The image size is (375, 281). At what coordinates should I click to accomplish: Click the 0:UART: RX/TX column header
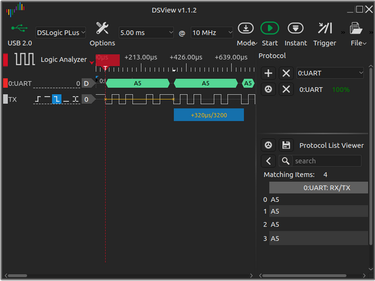point(318,188)
